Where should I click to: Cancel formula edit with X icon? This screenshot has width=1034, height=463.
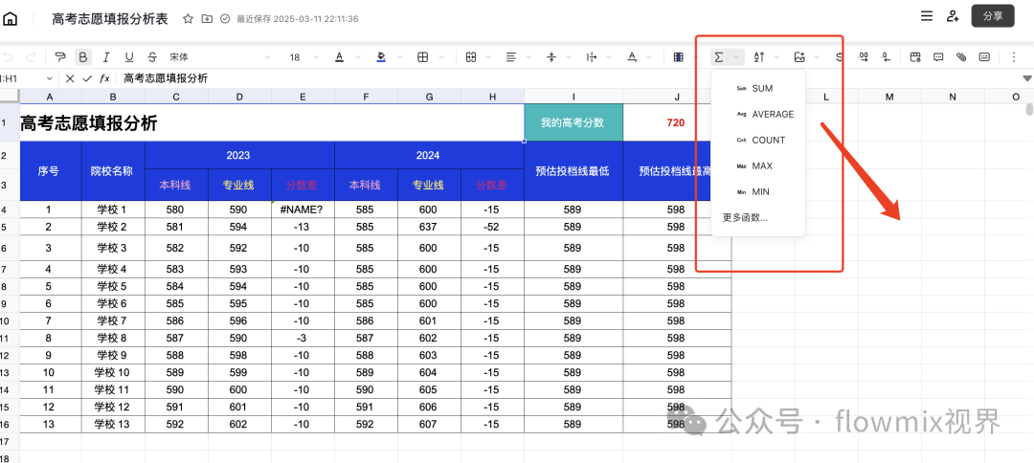coord(70,78)
